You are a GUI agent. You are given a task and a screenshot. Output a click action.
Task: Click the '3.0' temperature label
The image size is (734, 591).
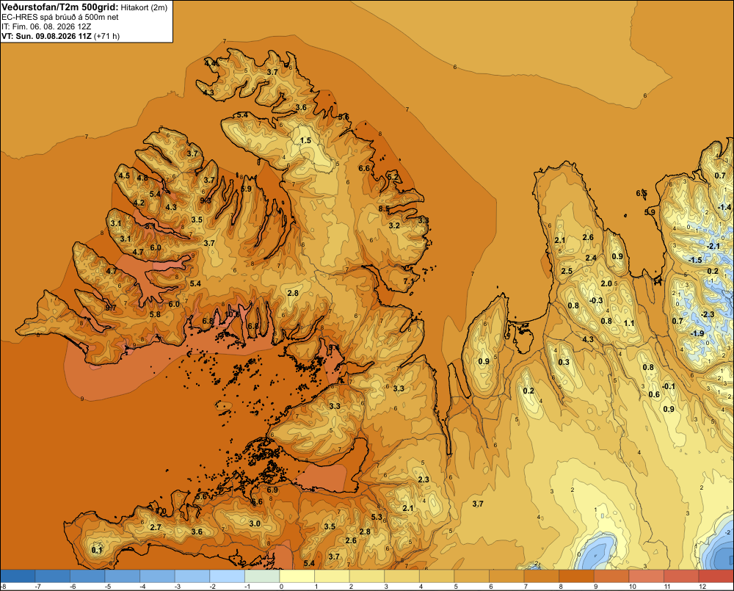pyautogui.click(x=255, y=523)
